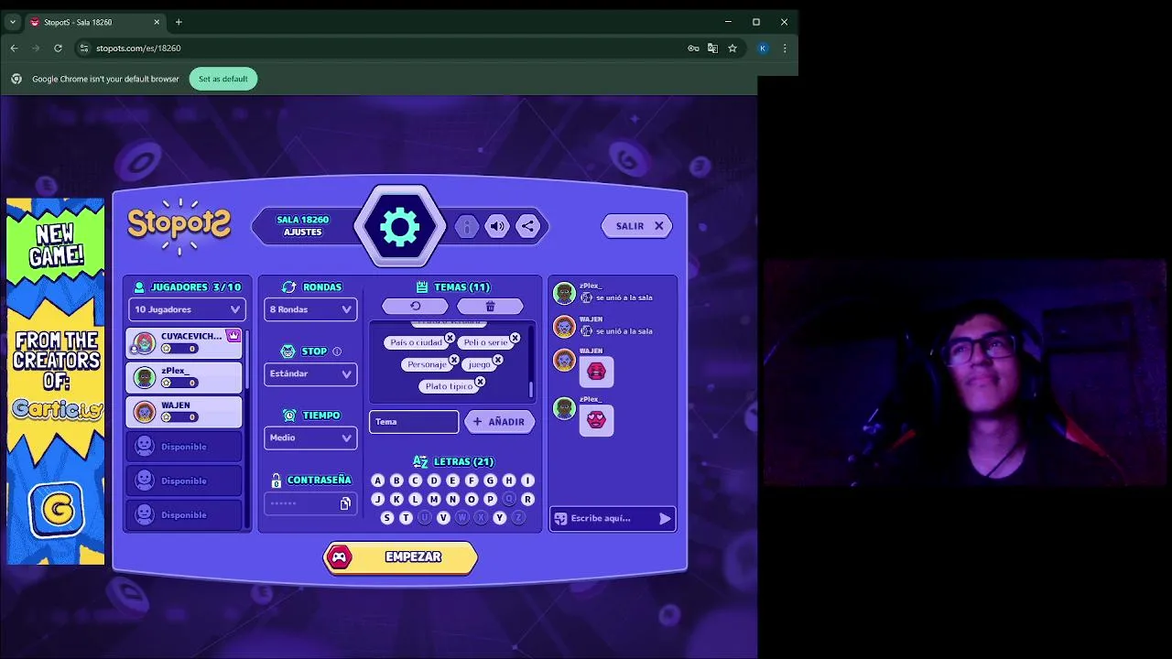Enable disabled letter Z
Image resolution: width=1172 pixels, height=659 pixels.
(518, 517)
